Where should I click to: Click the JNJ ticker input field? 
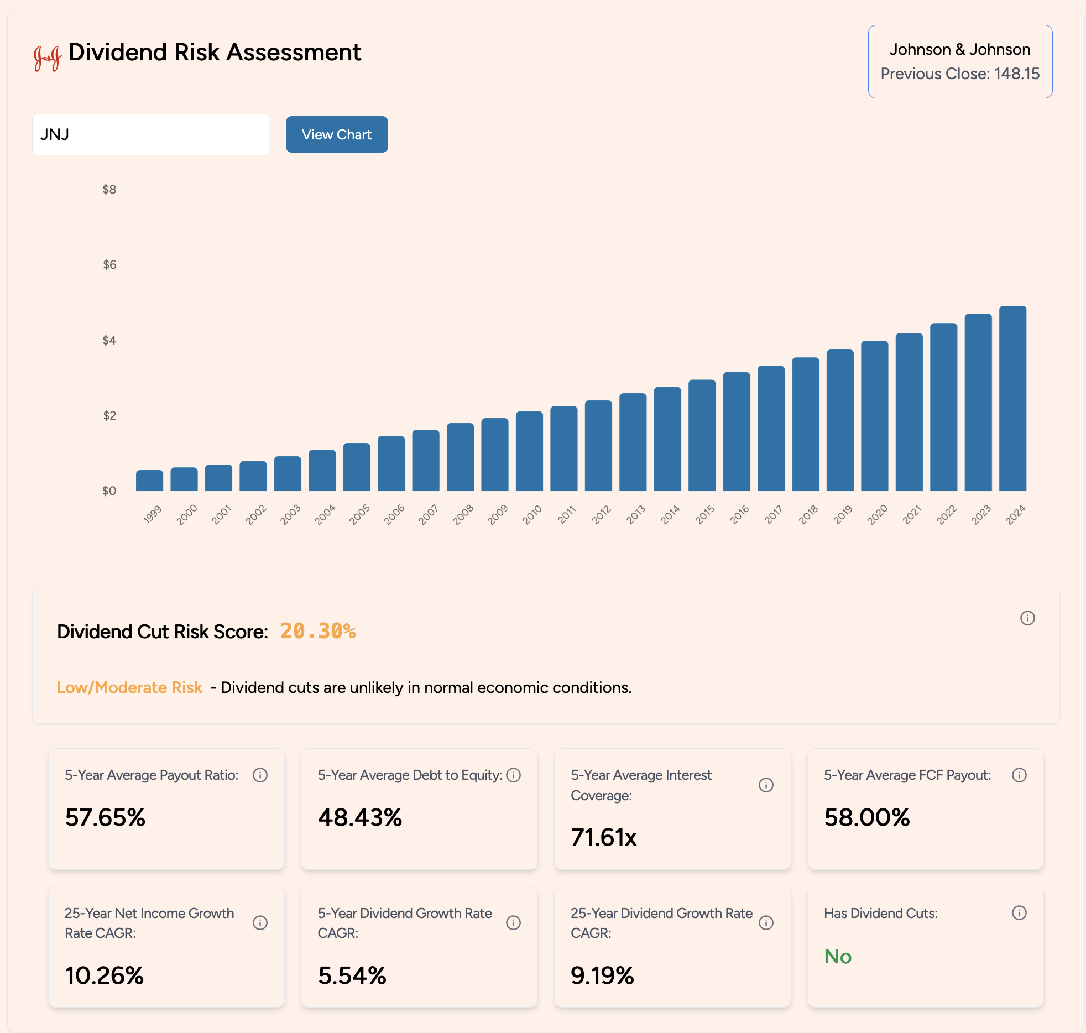click(x=150, y=134)
